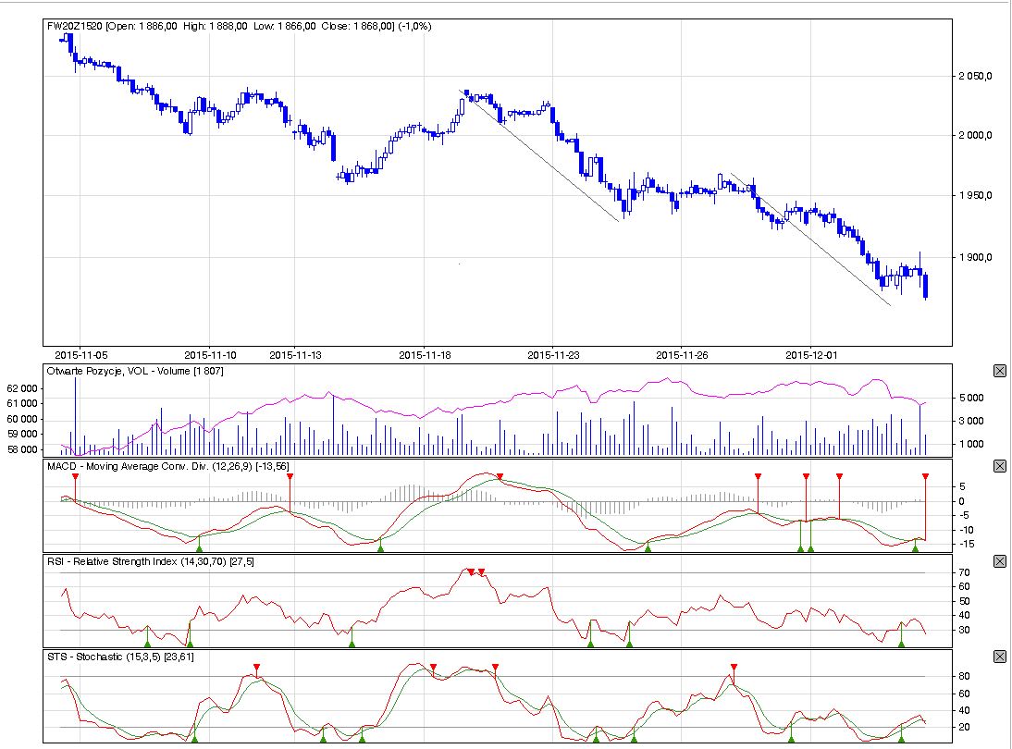Close the RSI indicator panel
This screenshot has width=1012, height=749.
pos(999,561)
